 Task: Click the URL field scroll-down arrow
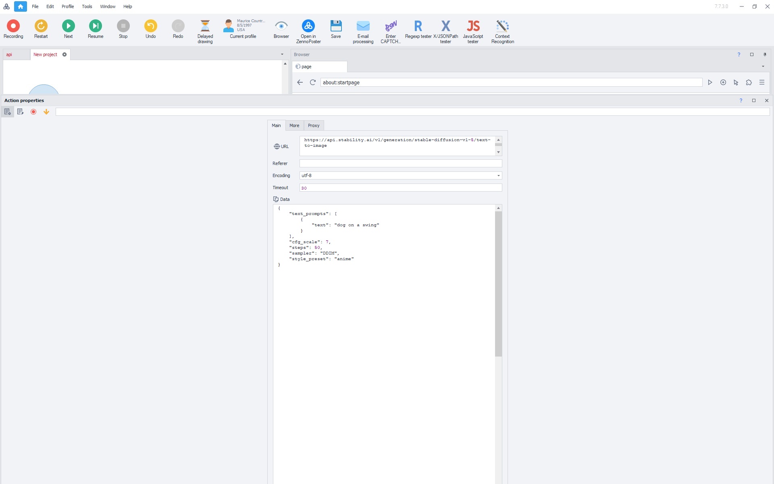click(498, 152)
